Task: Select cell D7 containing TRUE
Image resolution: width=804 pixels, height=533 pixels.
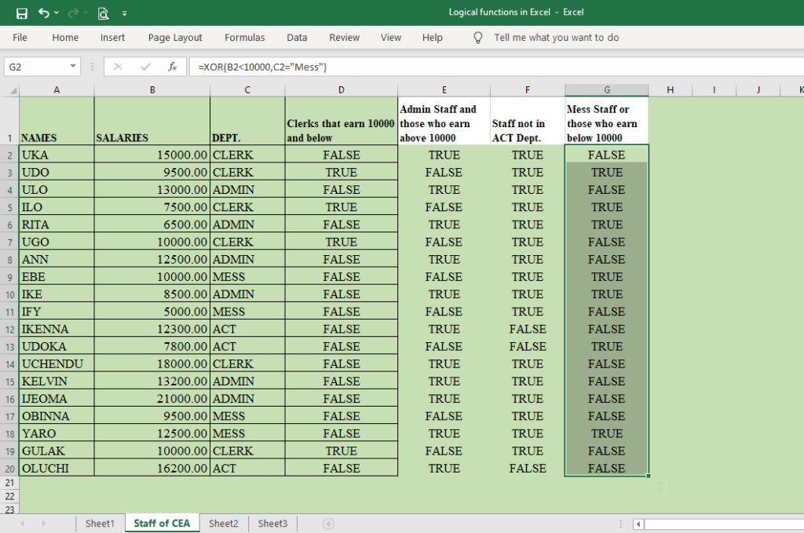Action: click(341, 242)
